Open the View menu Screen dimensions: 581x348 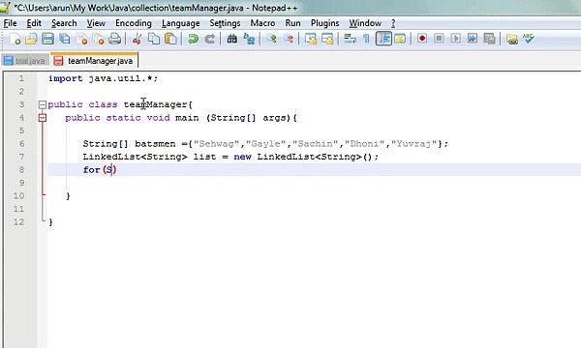(x=96, y=23)
